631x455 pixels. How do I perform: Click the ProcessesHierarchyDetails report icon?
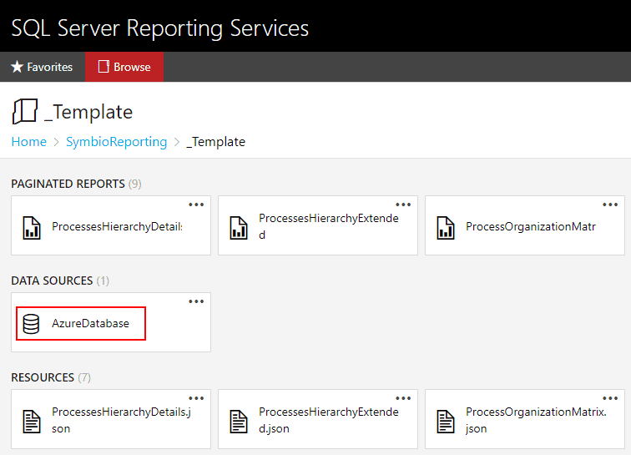pyautogui.click(x=32, y=226)
